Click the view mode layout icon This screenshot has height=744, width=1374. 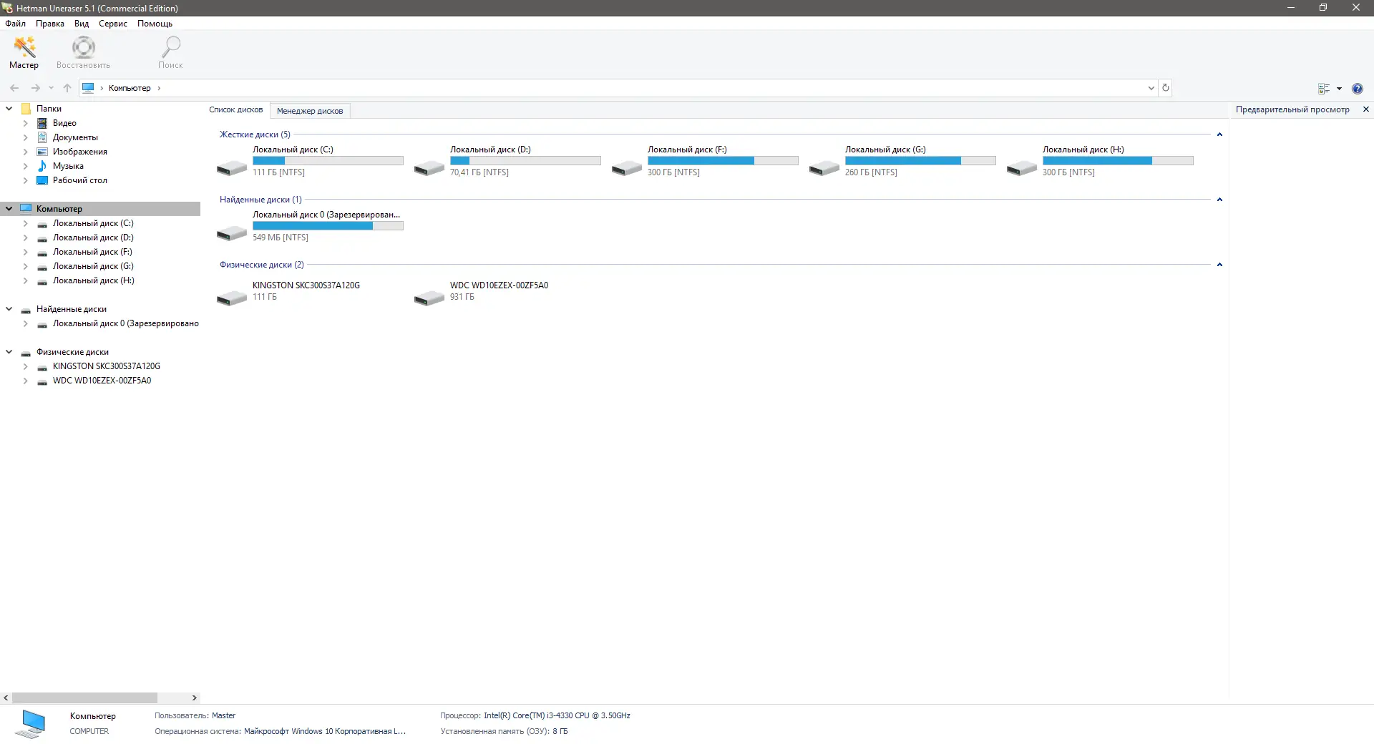1324,89
